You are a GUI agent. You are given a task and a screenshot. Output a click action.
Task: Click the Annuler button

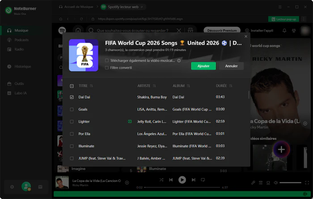tap(231, 66)
